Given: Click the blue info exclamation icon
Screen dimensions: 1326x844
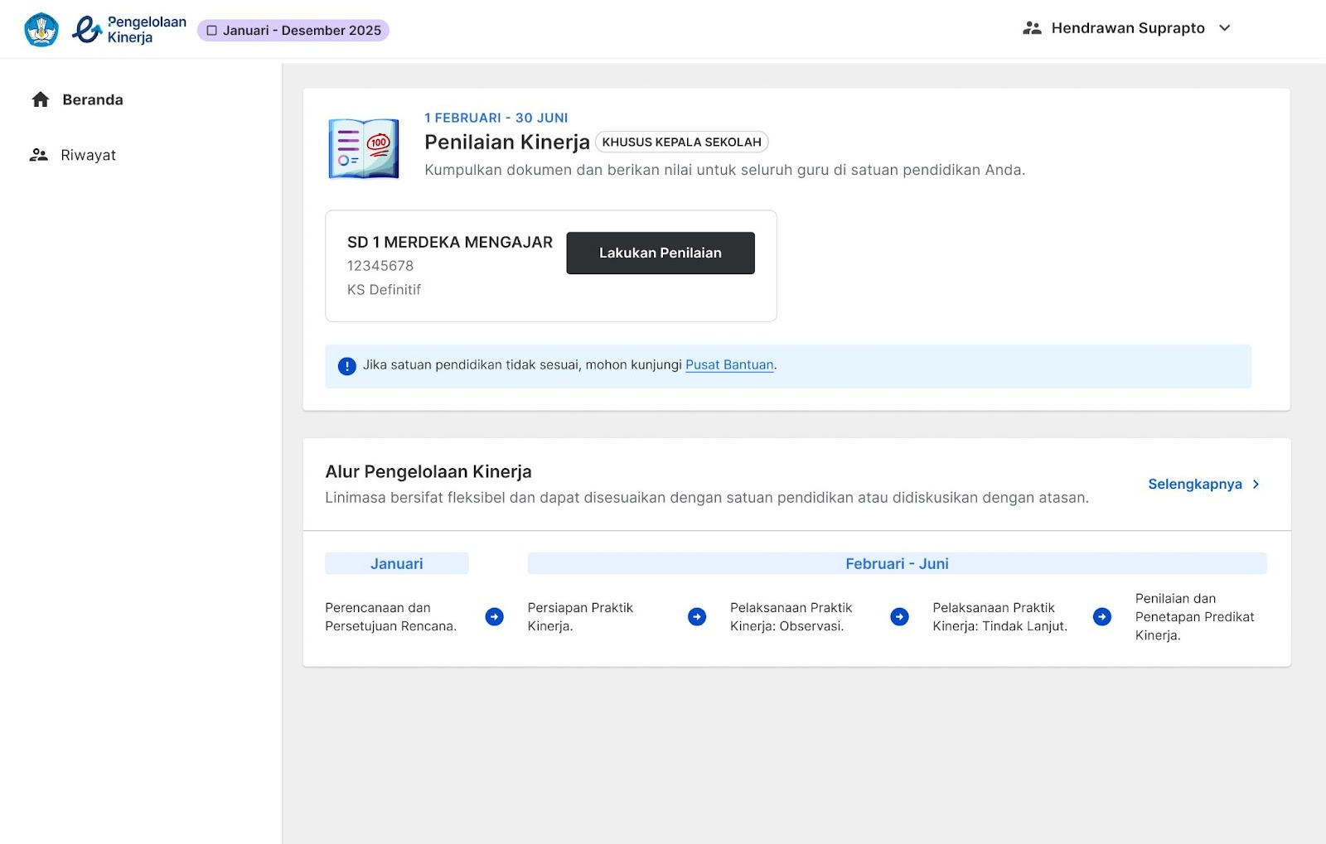Looking at the screenshot, I should pyautogui.click(x=347, y=366).
